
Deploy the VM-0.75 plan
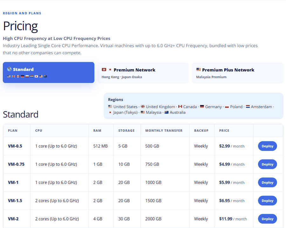click(x=267, y=164)
